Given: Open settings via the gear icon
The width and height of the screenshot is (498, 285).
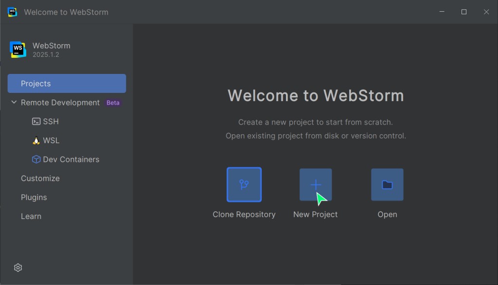Looking at the screenshot, I should point(18,267).
